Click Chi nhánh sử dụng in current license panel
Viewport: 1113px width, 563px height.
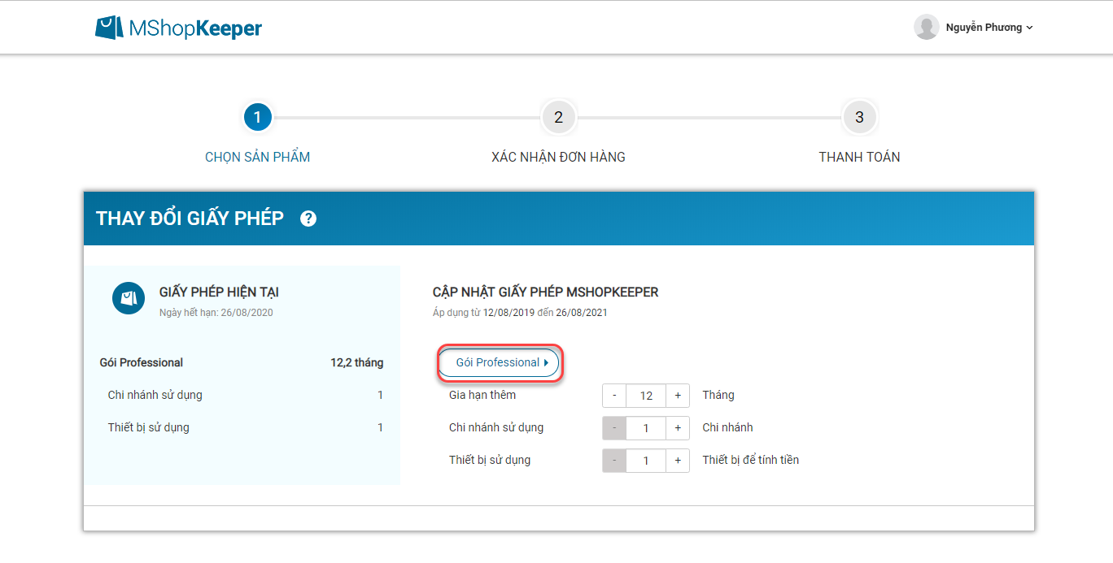click(155, 395)
